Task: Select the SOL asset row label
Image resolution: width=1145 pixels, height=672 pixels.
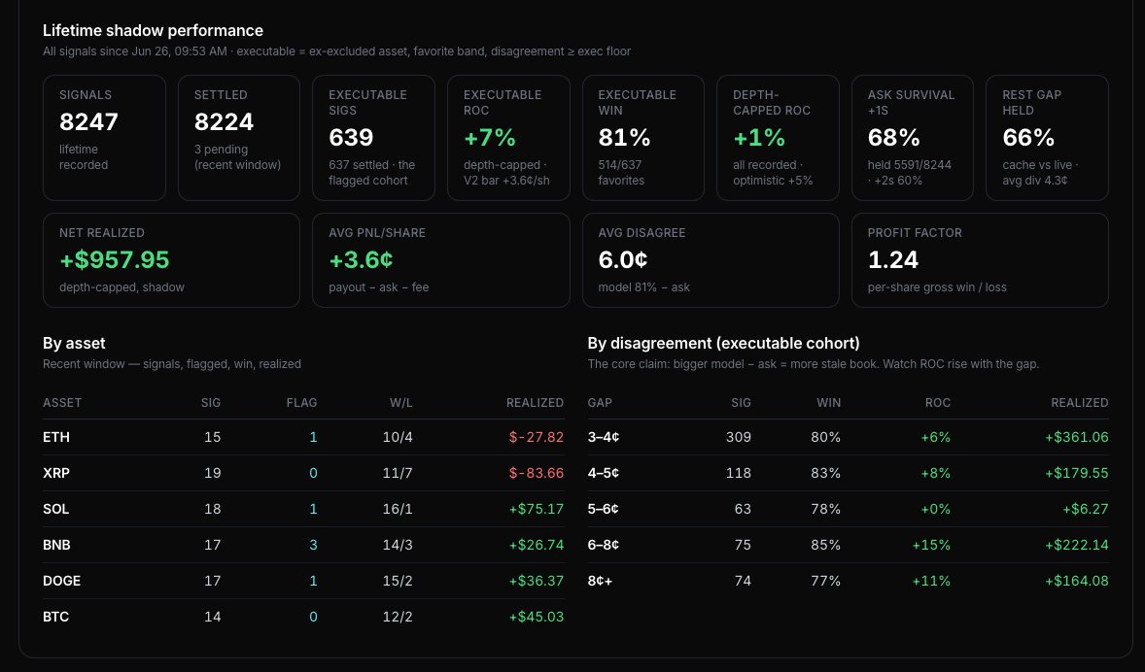Action: (x=55, y=509)
